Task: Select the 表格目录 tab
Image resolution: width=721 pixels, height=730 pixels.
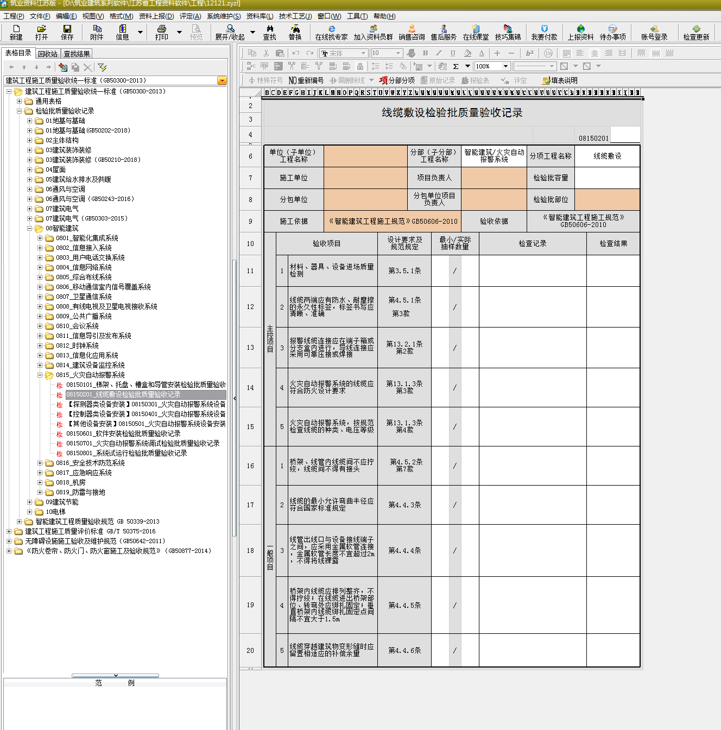Action: (18, 53)
